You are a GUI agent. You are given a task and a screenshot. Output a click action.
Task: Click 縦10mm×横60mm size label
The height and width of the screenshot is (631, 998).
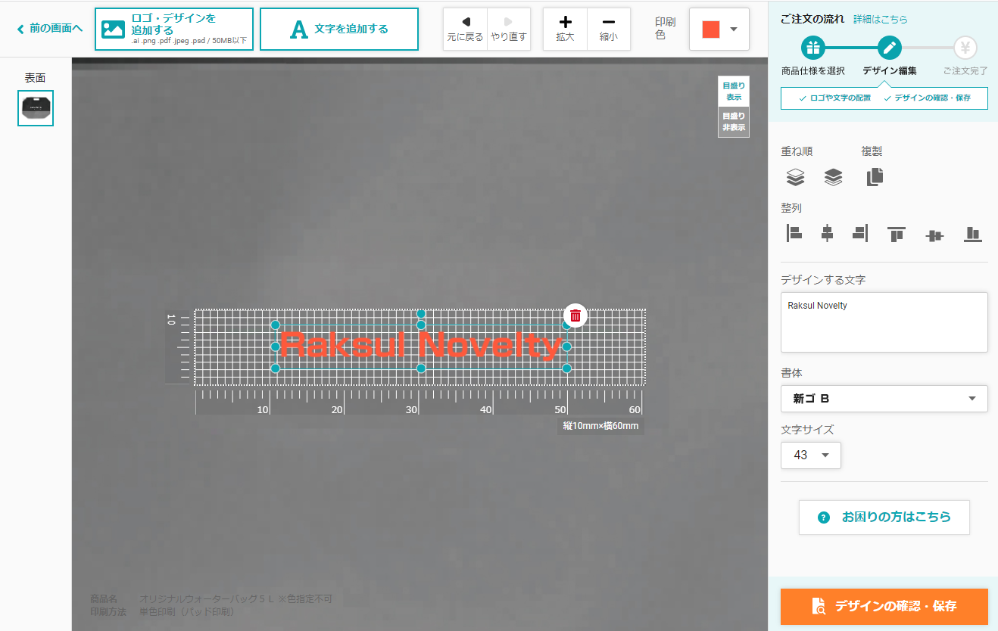click(x=600, y=426)
